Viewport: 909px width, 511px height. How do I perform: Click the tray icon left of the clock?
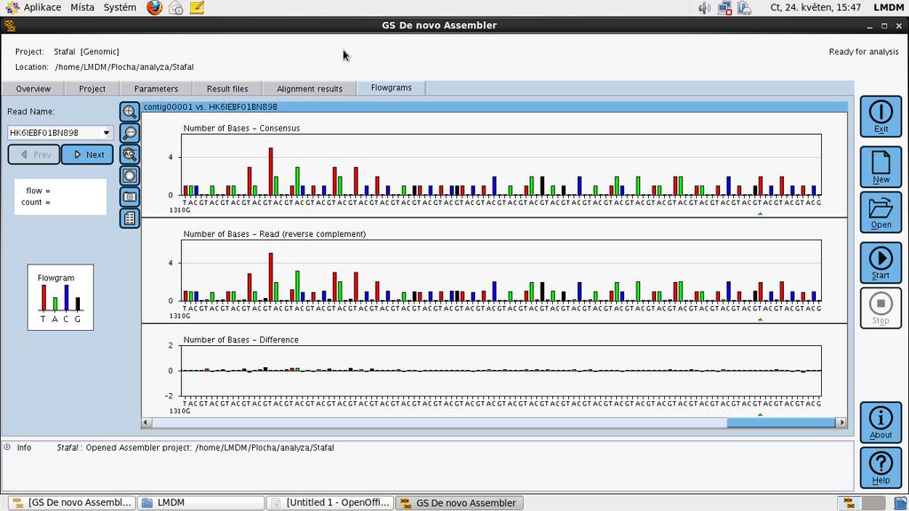point(745,7)
